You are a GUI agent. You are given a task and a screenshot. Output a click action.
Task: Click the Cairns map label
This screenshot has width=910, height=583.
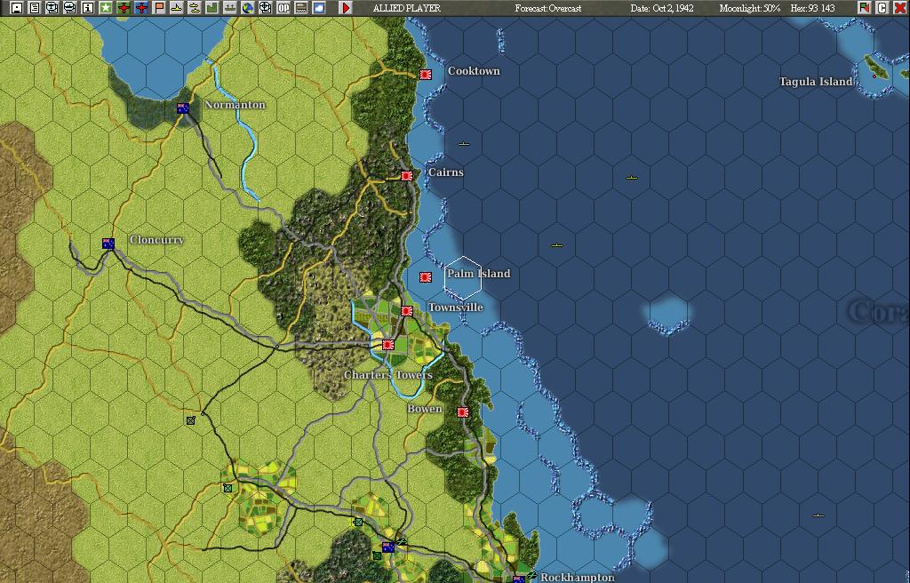[446, 172]
